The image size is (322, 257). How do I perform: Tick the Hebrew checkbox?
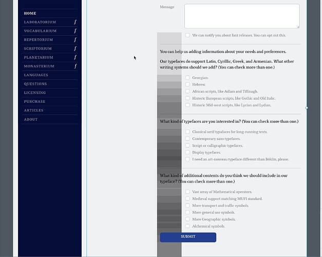click(x=188, y=84)
